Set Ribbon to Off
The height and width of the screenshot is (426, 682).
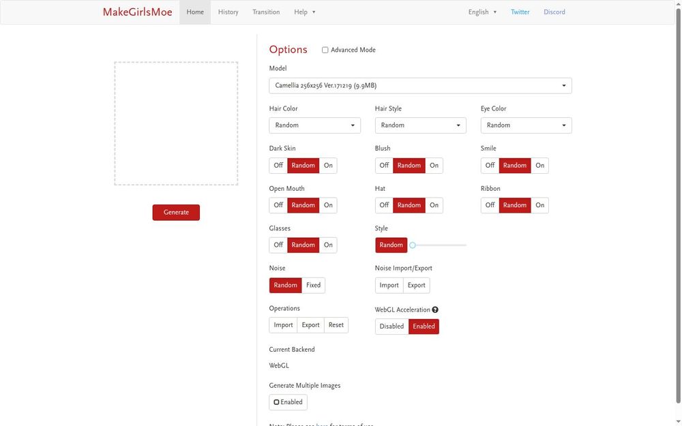tap(490, 205)
